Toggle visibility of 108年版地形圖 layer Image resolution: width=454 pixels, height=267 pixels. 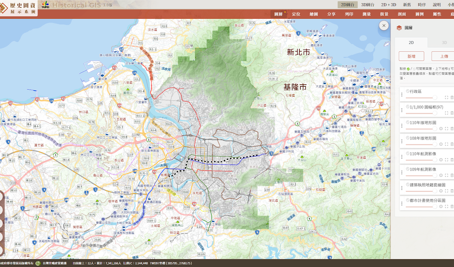click(408, 138)
